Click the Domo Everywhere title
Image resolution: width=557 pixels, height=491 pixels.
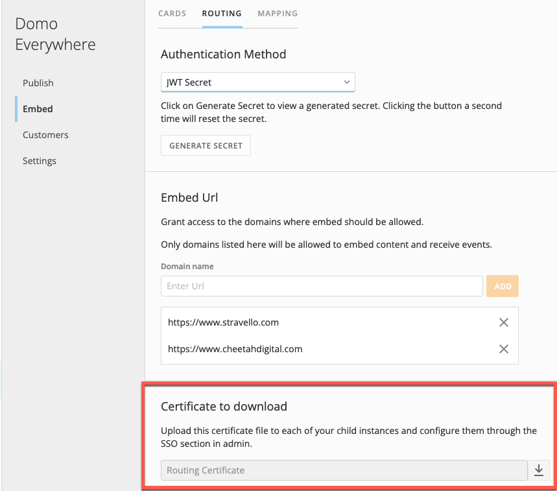coord(55,34)
